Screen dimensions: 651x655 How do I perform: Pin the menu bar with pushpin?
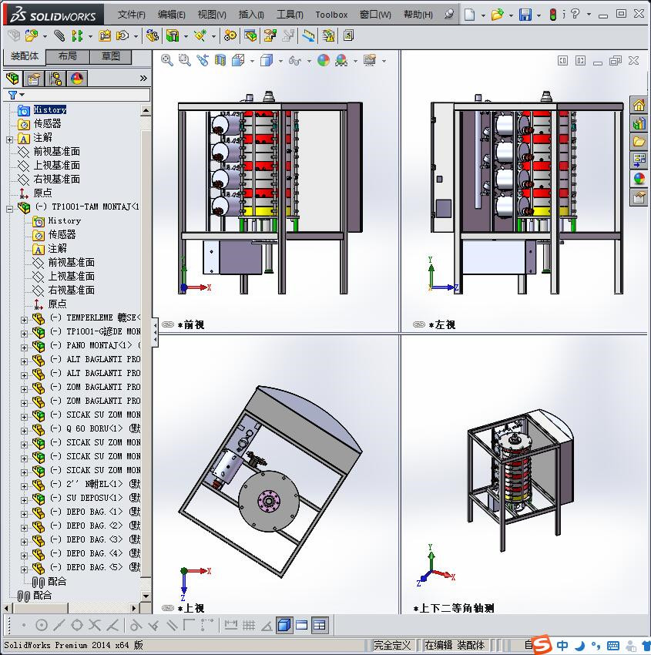pyautogui.click(x=449, y=15)
